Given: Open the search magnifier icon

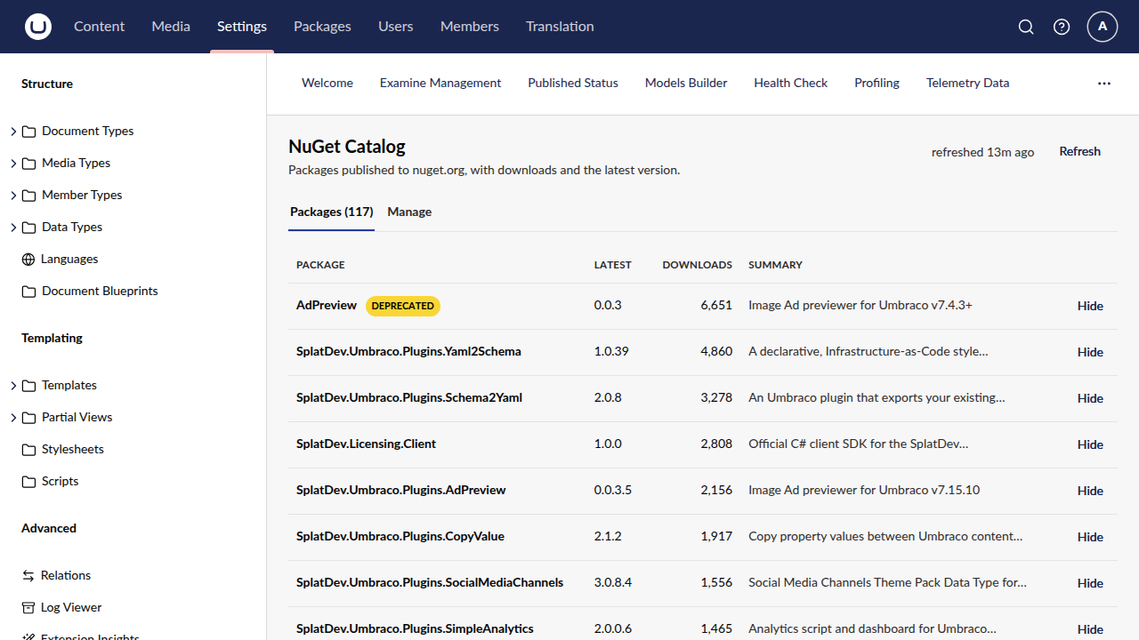Looking at the screenshot, I should point(1026,27).
